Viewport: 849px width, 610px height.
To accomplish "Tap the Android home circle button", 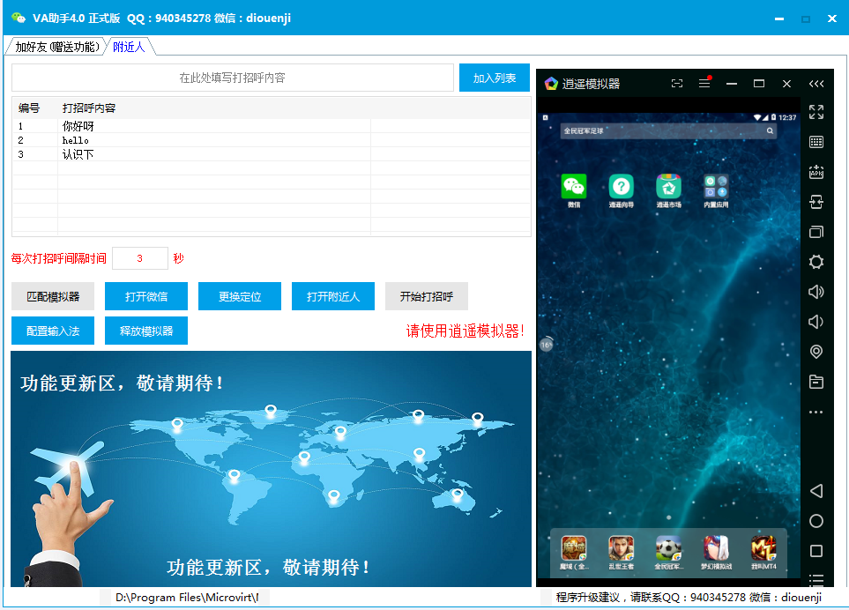I will coord(816,521).
